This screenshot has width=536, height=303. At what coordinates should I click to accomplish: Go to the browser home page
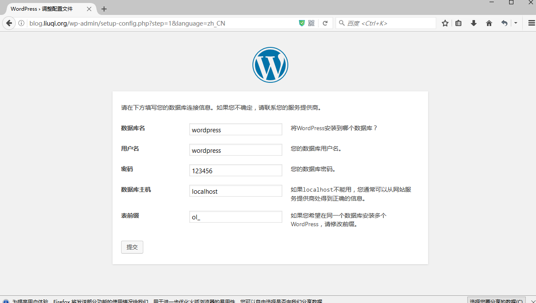click(x=489, y=23)
